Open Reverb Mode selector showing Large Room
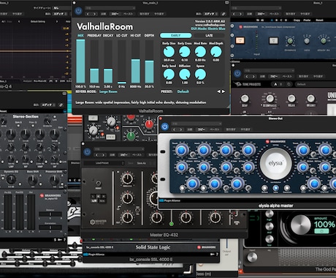This screenshot has height=278, width=336. [108, 91]
